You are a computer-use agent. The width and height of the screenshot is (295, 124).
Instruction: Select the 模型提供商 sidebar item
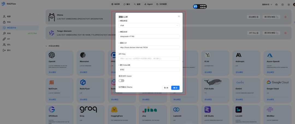pos(19,28)
